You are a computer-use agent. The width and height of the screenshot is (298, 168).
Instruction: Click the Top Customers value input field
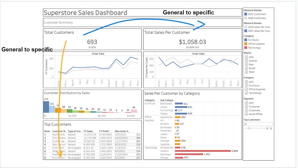tap(258, 124)
